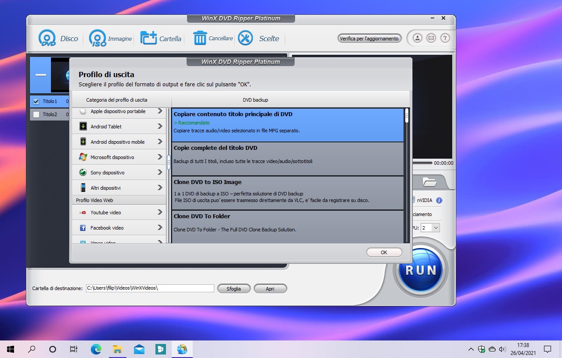Click the Facebook video icon
Image resolution: width=562 pixels, height=358 pixels.
tap(83, 228)
